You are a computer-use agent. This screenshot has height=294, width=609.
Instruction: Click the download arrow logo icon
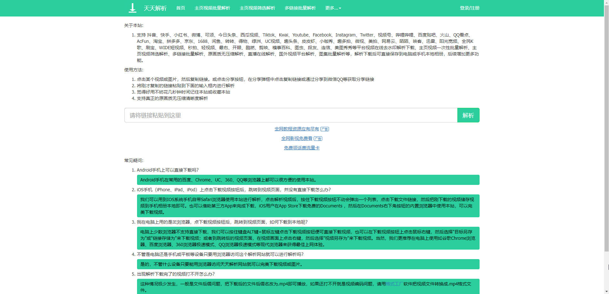tap(132, 8)
